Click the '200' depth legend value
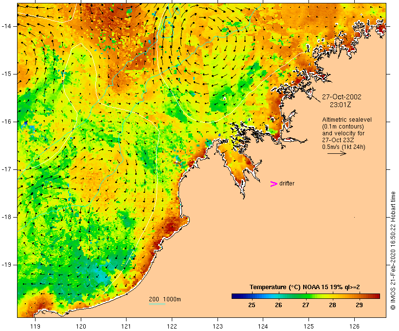Screen dimensions: 399x331 pyautogui.click(x=154, y=299)
